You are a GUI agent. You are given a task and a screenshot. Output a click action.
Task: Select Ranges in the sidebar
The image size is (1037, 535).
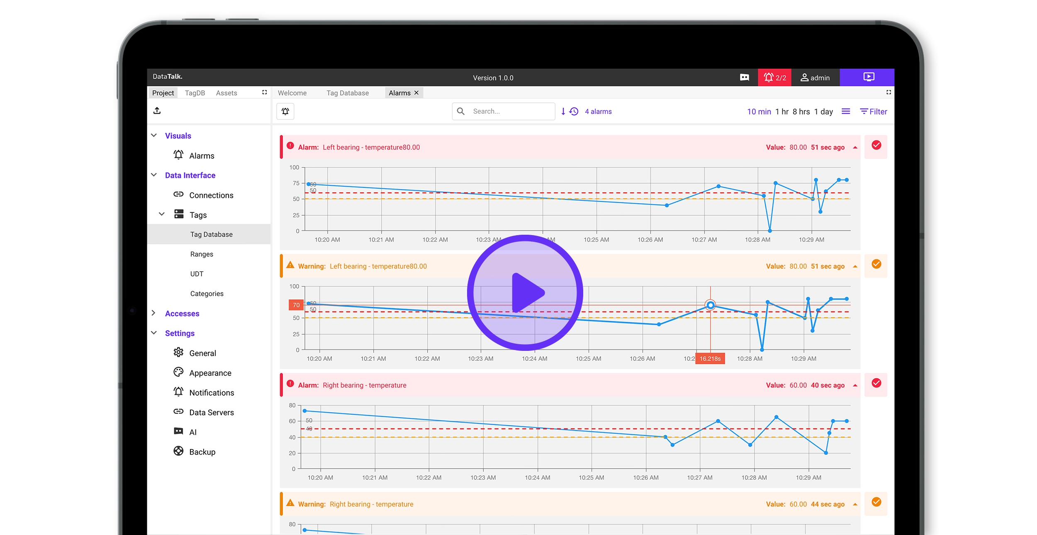tap(202, 254)
